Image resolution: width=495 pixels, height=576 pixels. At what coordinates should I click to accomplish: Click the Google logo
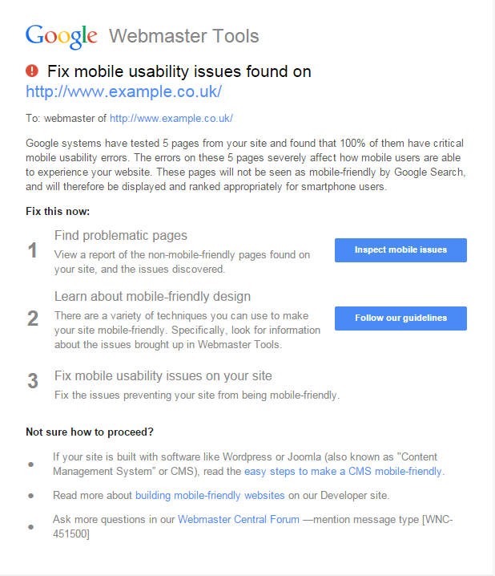coord(62,37)
